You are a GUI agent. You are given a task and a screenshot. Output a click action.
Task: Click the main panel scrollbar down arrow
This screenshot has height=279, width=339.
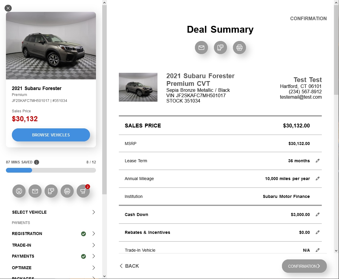[x=336, y=251]
